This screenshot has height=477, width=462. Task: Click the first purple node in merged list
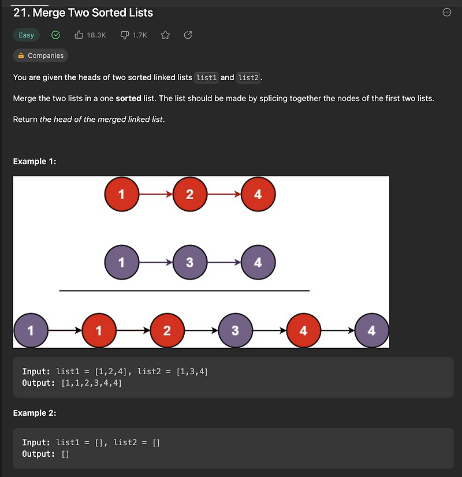[31, 330]
